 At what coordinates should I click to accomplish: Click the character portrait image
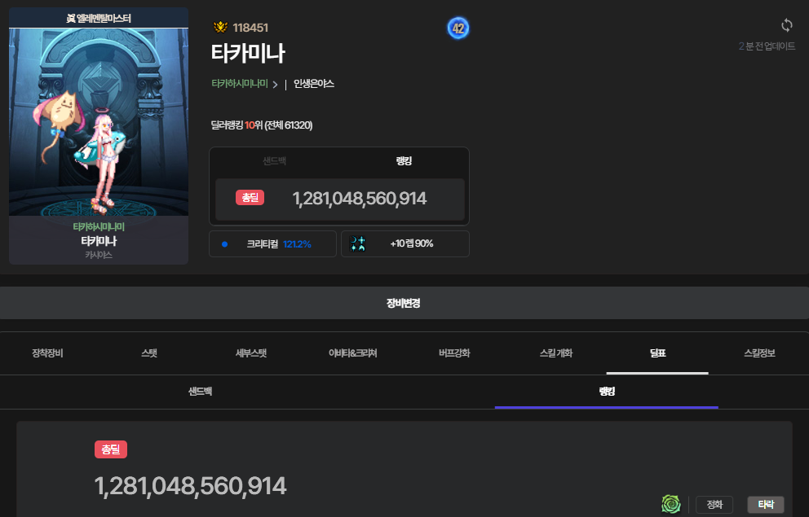coord(99,122)
